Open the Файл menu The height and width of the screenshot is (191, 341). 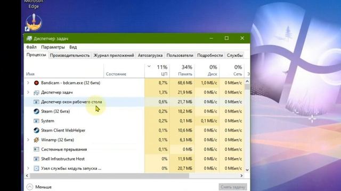[31, 47]
